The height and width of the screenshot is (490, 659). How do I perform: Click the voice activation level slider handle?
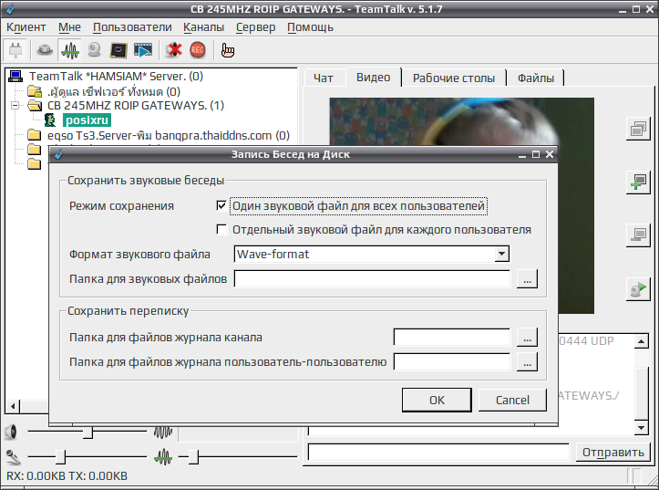coord(193,457)
